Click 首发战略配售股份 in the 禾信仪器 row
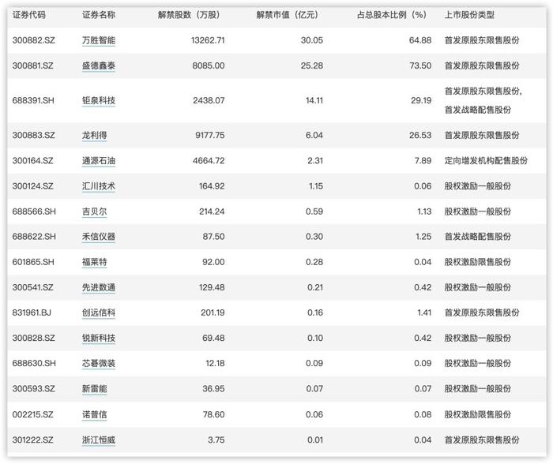Image resolution: width=553 pixels, height=464 pixels. point(477,237)
